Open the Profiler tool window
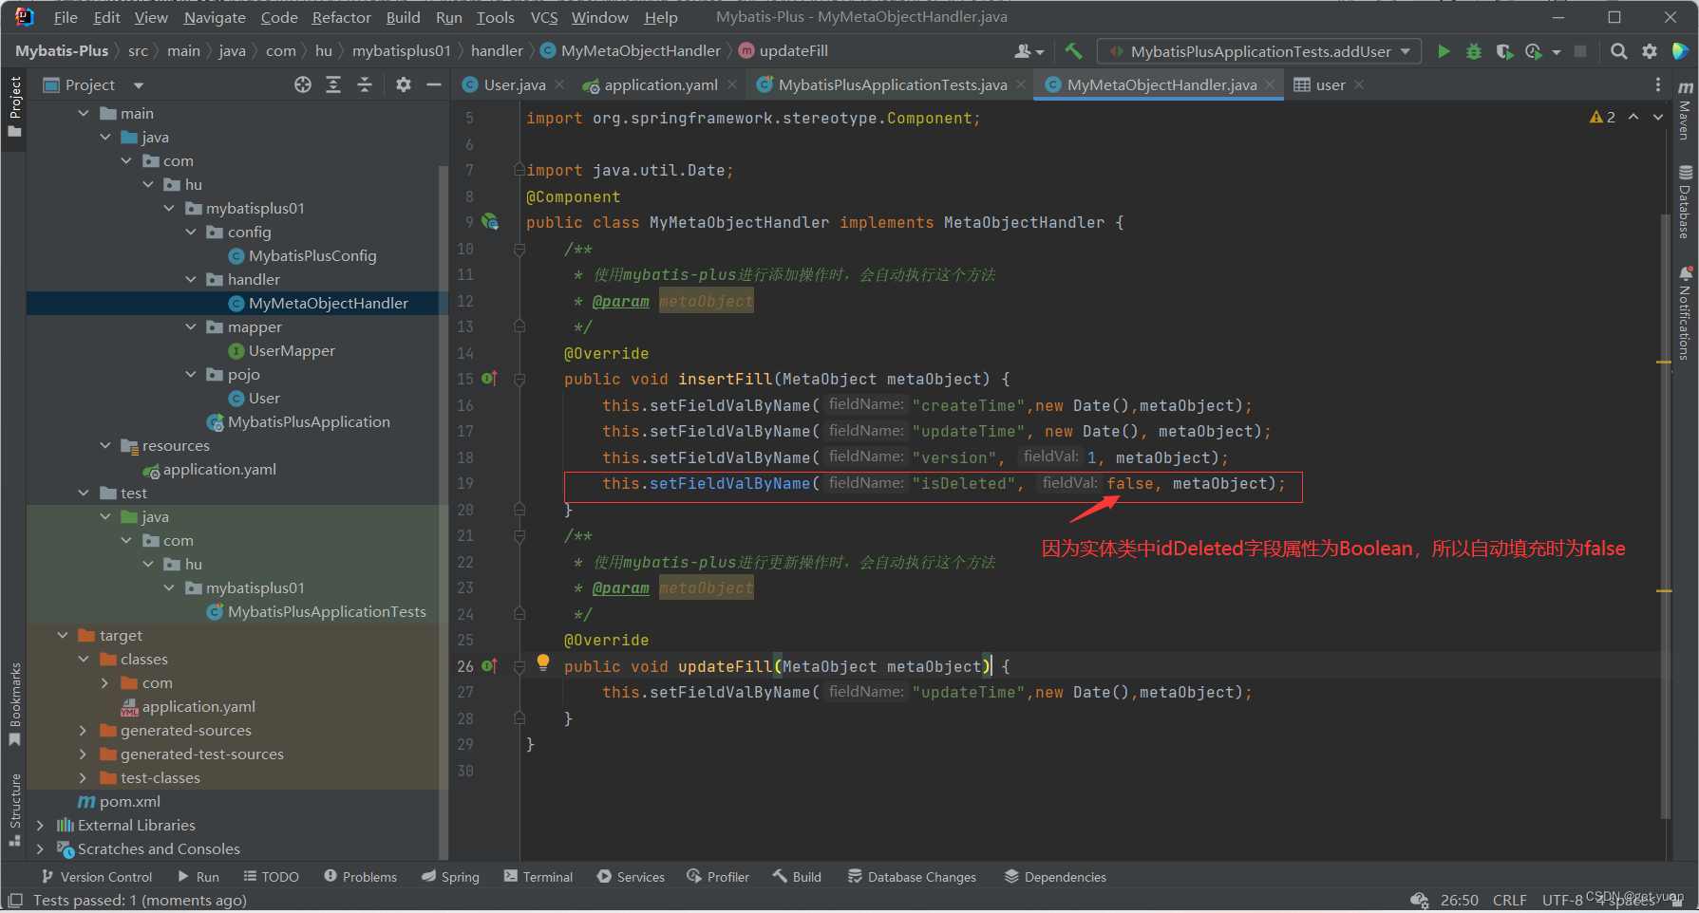 (x=718, y=877)
